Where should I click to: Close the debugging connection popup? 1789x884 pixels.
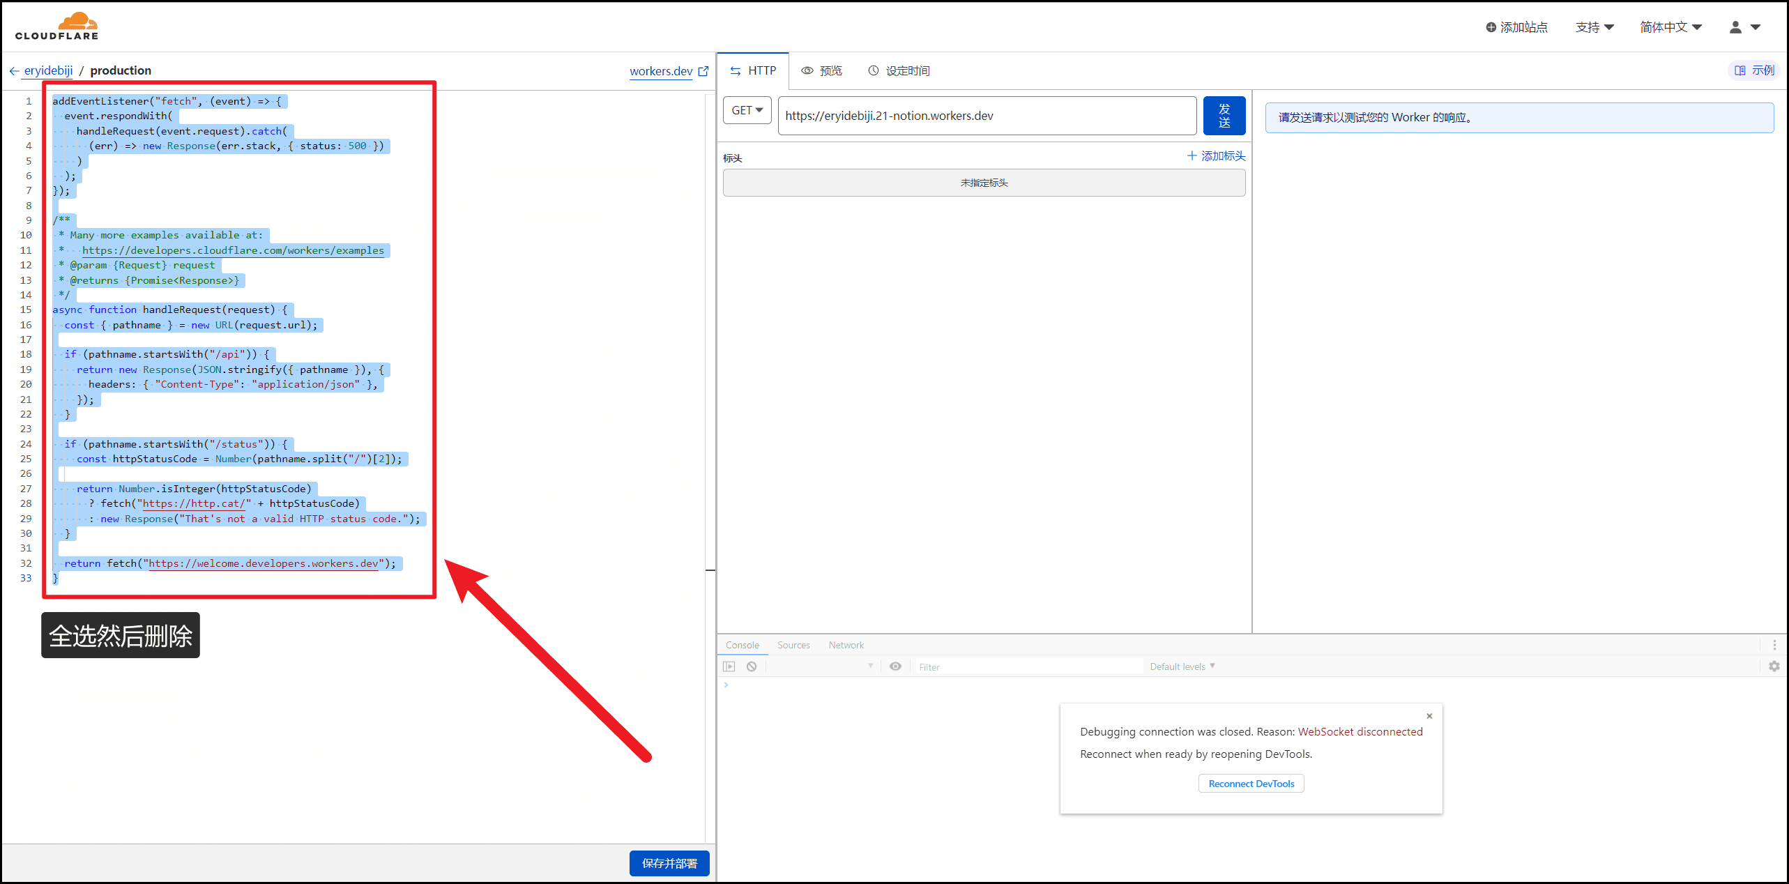point(1429,716)
